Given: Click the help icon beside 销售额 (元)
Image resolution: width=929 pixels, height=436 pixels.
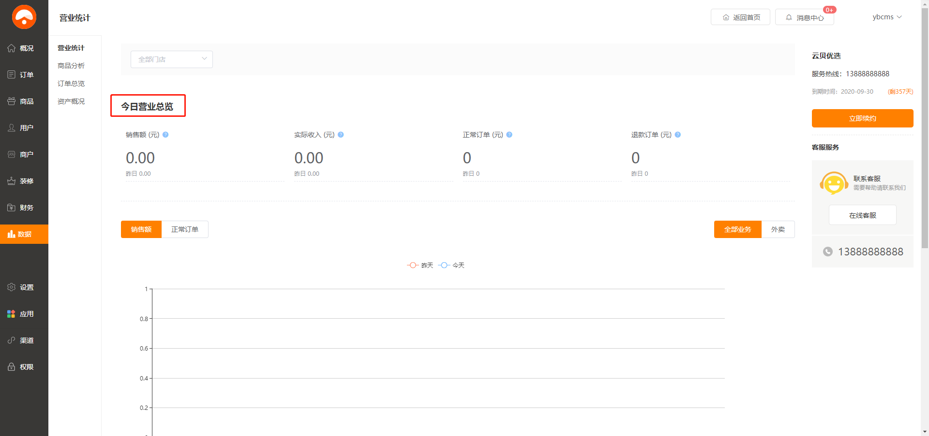Looking at the screenshot, I should (x=165, y=135).
